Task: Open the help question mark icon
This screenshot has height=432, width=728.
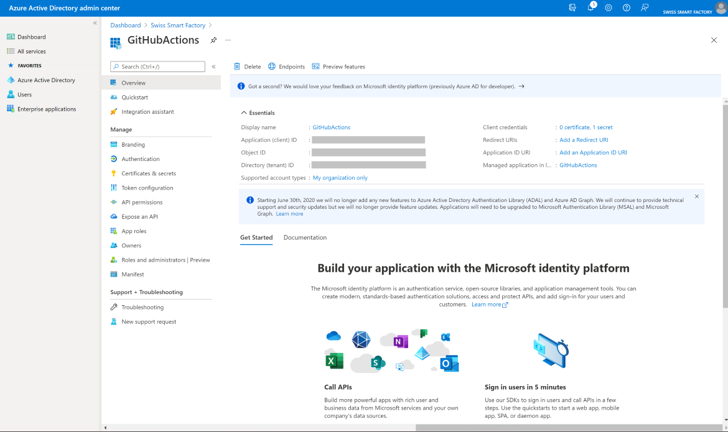Action: pyautogui.click(x=627, y=8)
